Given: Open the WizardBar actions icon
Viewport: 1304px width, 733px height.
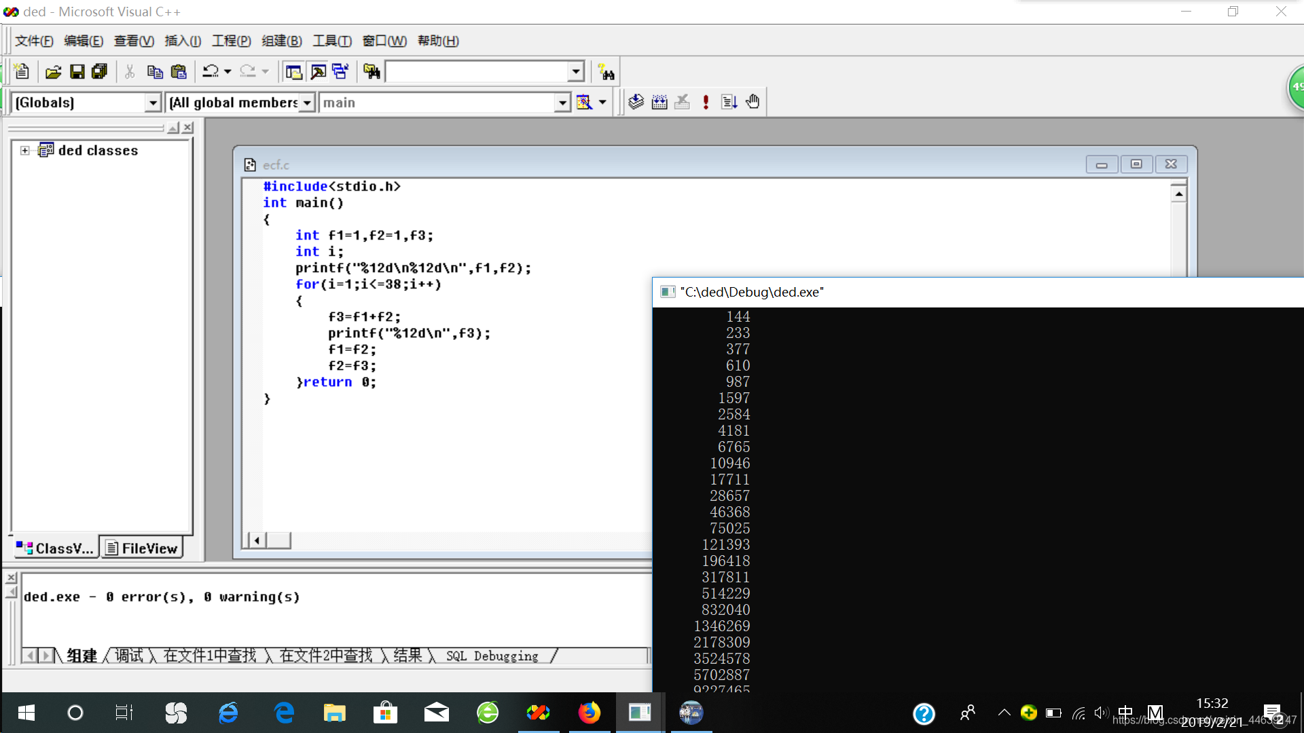Looking at the screenshot, I should pyautogui.click(x=584, y=102).
